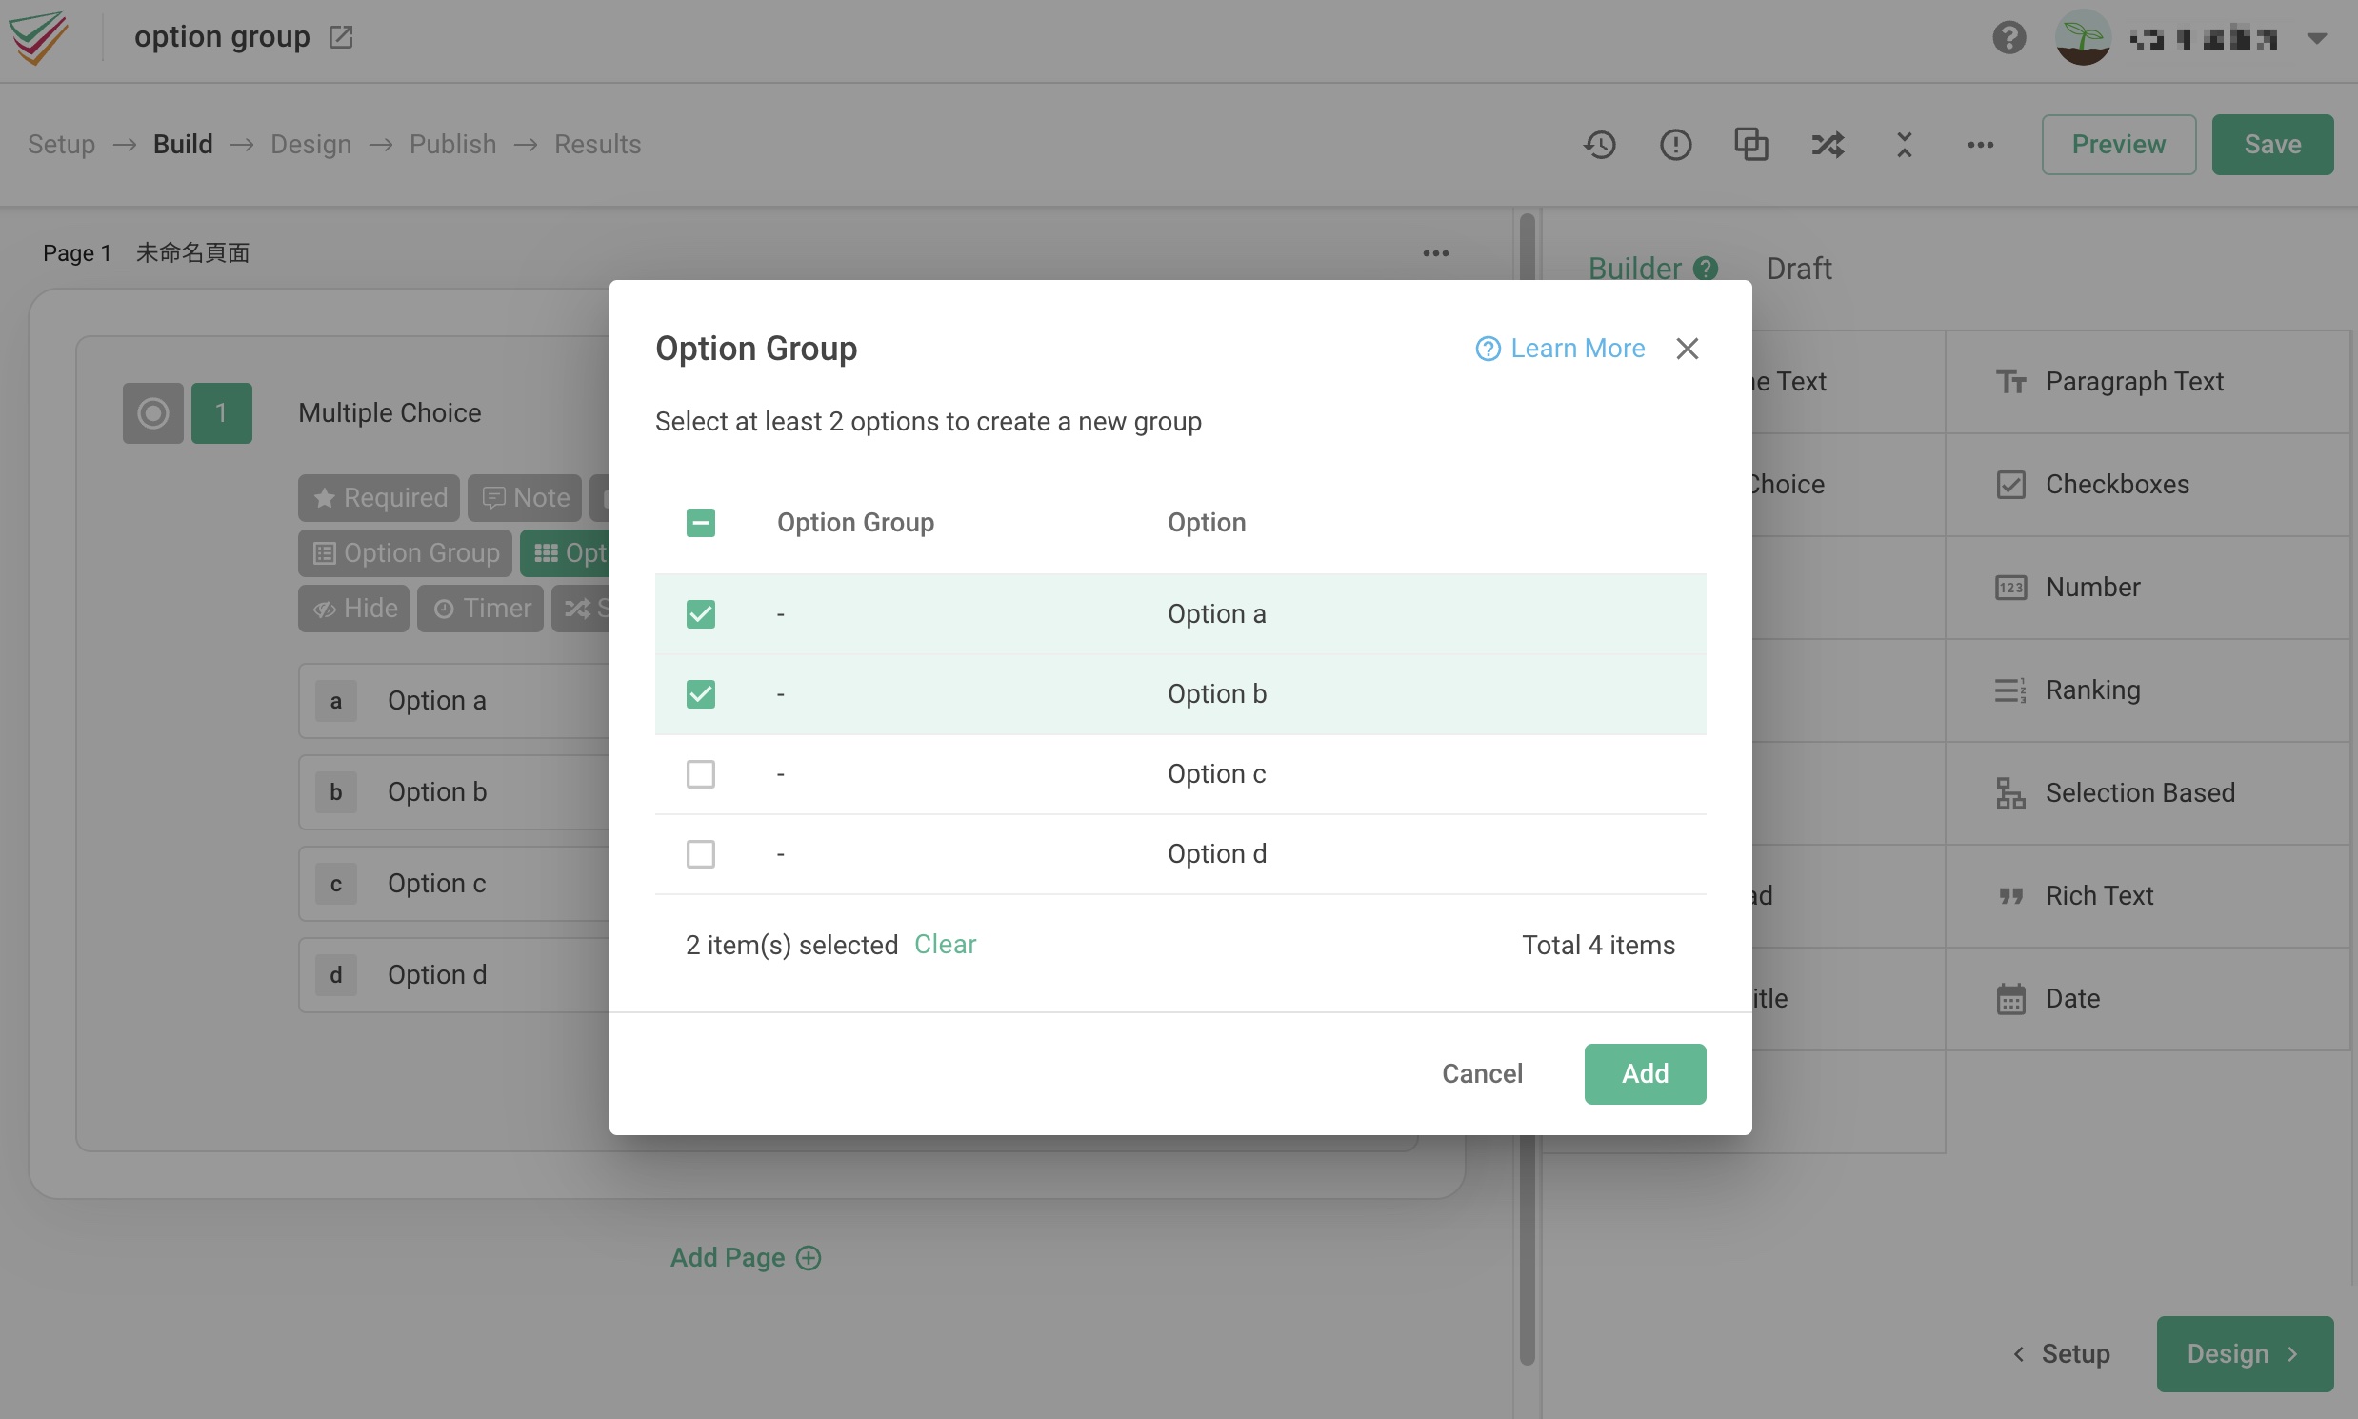The width and height of the screenshot is (2358, 1419).
Task: Open the account dropdown arrow
Action: (x=2317, y=37)
